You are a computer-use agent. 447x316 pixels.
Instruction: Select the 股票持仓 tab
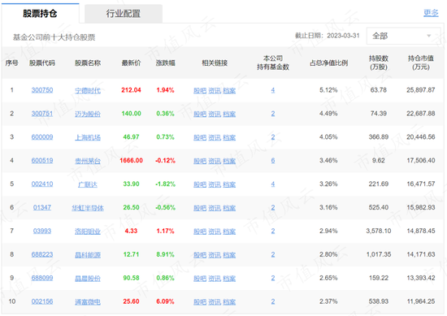coord(40,13)
